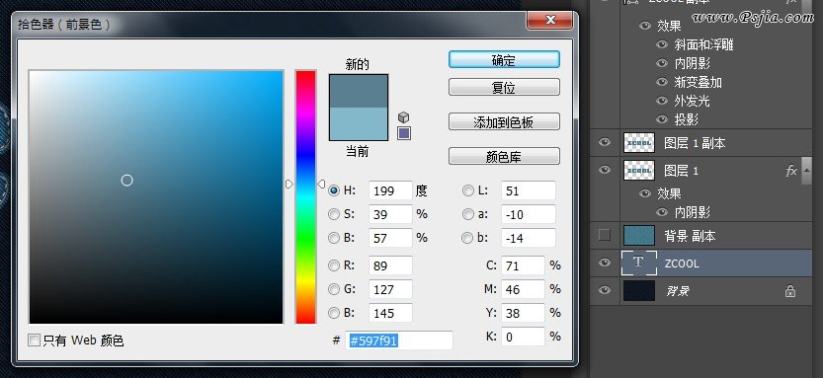Image resolution: width=823 pixels, height=378 pixels.
Task: Select the R red radio button
Action: (x=333, y=265)
